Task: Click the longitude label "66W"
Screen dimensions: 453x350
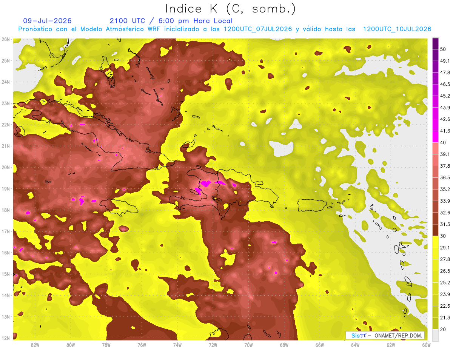Action: coord(320,345)
